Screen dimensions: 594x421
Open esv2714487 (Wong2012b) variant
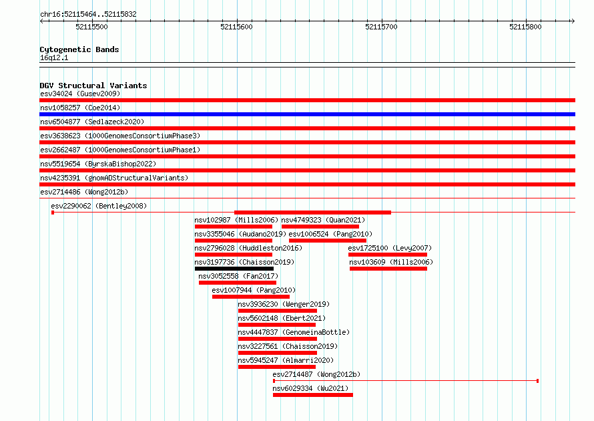tap(316, 374)
